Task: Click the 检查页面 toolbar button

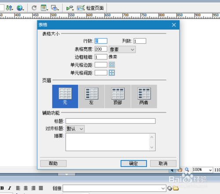Action: pos(90,8)
